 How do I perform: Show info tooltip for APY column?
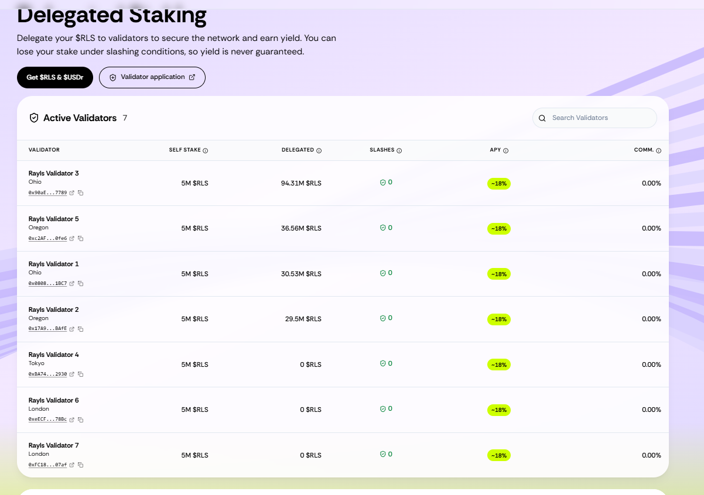[x=506, y=150]
